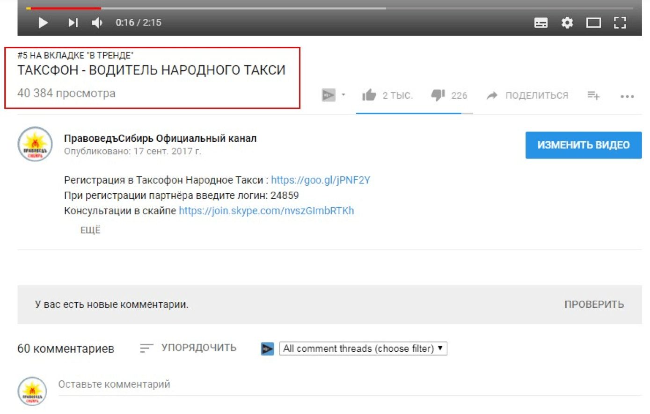The width and height of the screenshot is (650, 414).
Task: Mute the video volume
Action: [x=97, y=22]
